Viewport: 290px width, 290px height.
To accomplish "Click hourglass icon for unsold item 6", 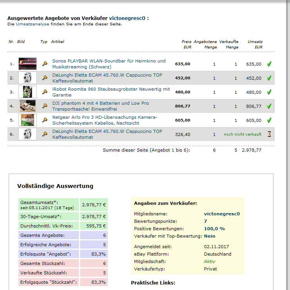I will tap(269, 134).
